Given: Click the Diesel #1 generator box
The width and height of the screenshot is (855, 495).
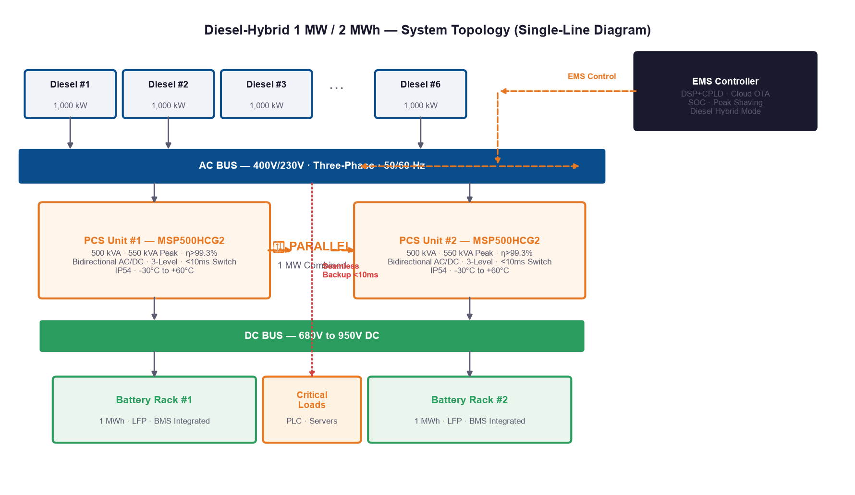Looking at the screenshot, I should click(70, 94).
